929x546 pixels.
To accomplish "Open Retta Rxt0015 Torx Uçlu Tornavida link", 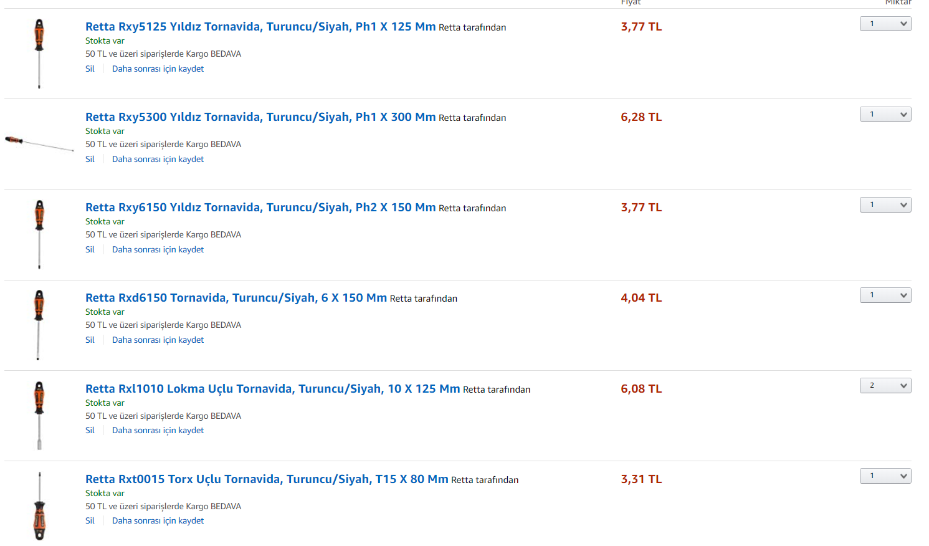I will point(267,479).
